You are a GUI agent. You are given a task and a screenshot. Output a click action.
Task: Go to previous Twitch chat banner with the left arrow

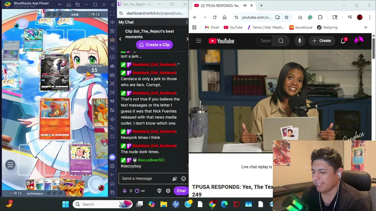point(120,39)
